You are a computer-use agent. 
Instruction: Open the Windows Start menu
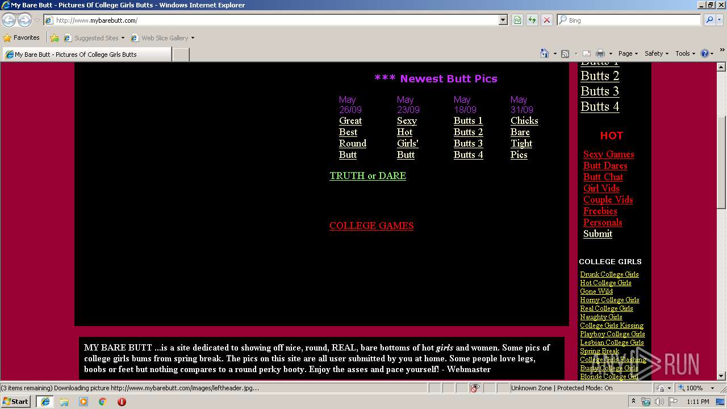coord(16,401)
